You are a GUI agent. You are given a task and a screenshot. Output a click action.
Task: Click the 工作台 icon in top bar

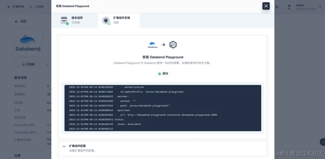point(31,7)
